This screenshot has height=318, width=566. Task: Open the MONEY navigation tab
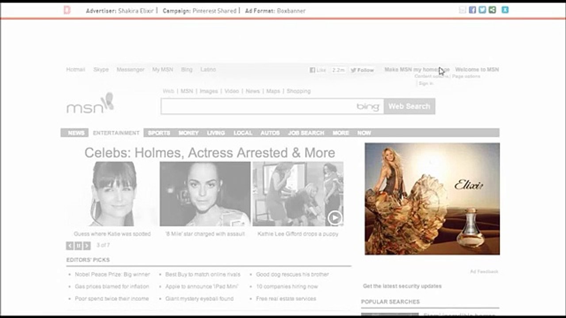[189, 133]
